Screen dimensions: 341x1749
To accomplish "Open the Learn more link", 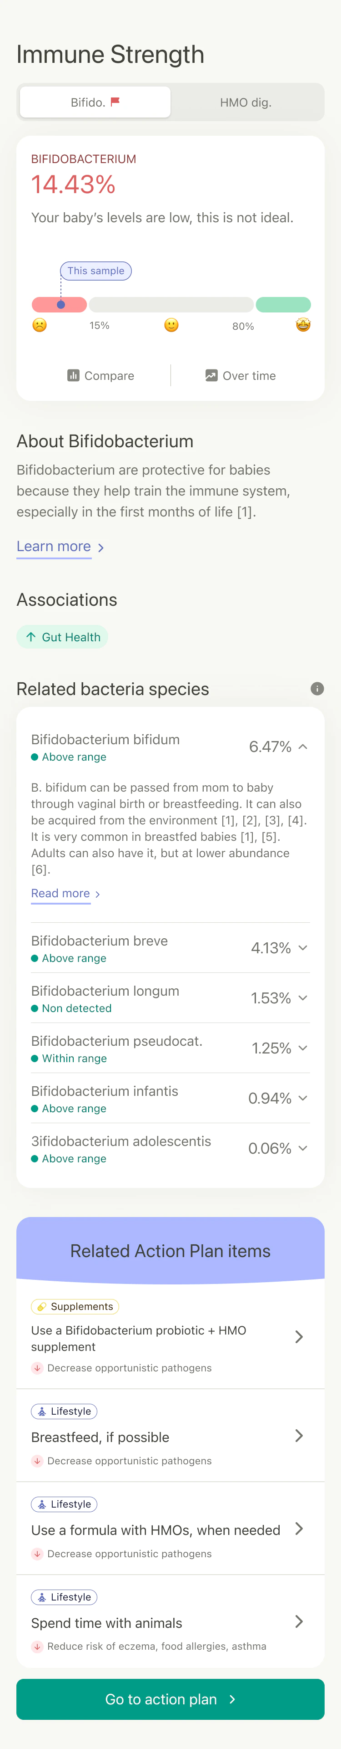I will point(54,546).
